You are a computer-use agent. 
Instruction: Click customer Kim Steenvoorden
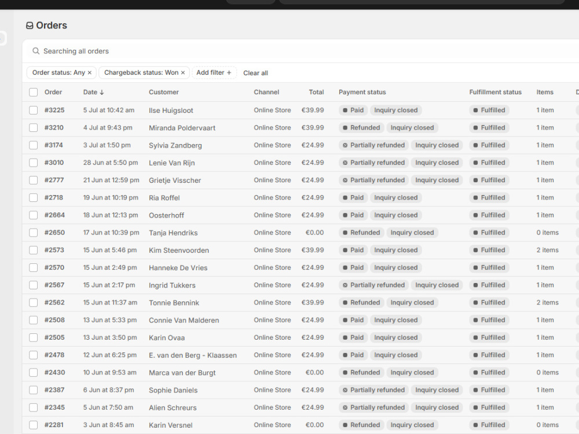pos(179,250)
